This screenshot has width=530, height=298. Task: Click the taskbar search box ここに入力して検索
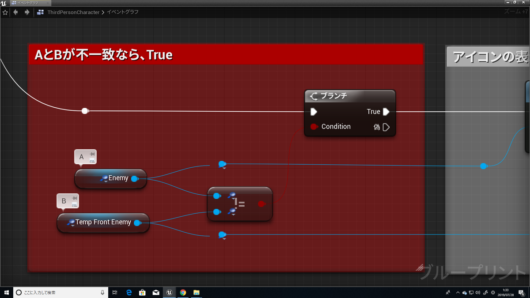[61, 292]
